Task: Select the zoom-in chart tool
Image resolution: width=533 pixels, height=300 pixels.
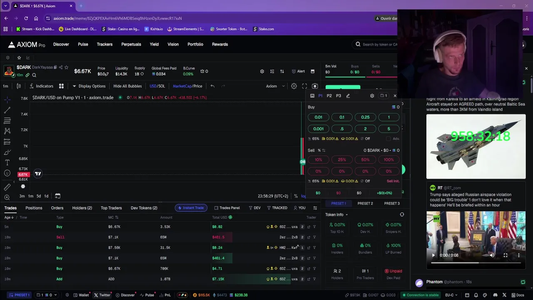Action: pos(7,197)
